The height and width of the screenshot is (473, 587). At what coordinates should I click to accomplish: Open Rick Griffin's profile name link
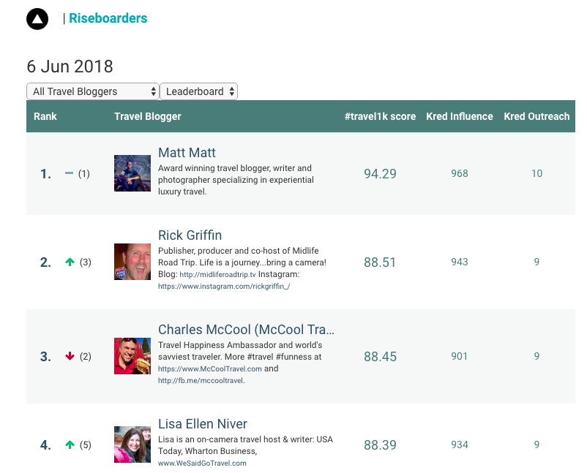click(x=190, y=235)
